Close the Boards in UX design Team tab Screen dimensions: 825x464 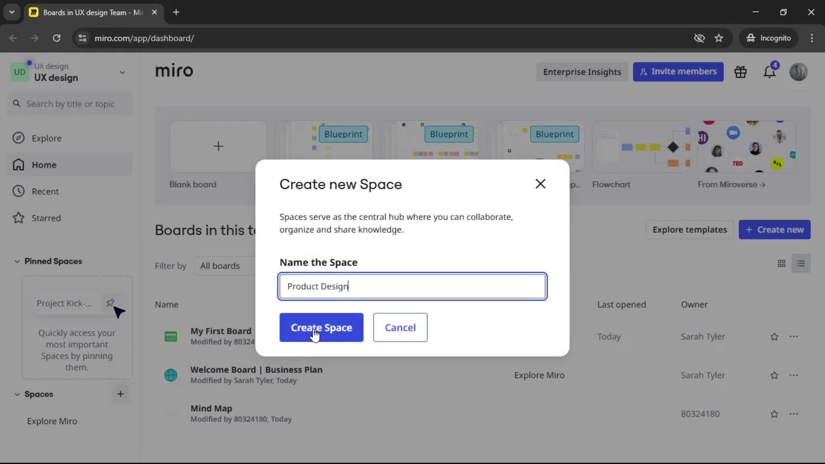coord(154,12)
